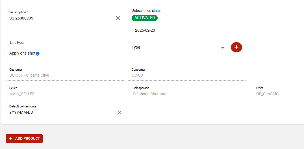Viewport: 304px width, 149px height.
Task: Click the required Subscription label
Action: pos(18,12)
